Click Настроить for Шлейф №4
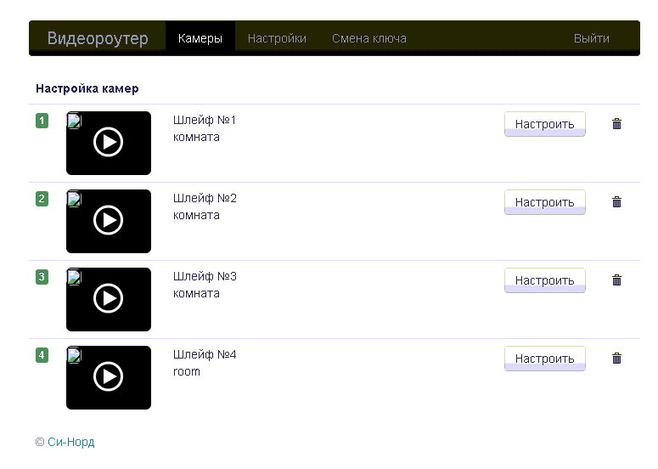The height and width of the screenshot is (469, 658). (545, 359)
